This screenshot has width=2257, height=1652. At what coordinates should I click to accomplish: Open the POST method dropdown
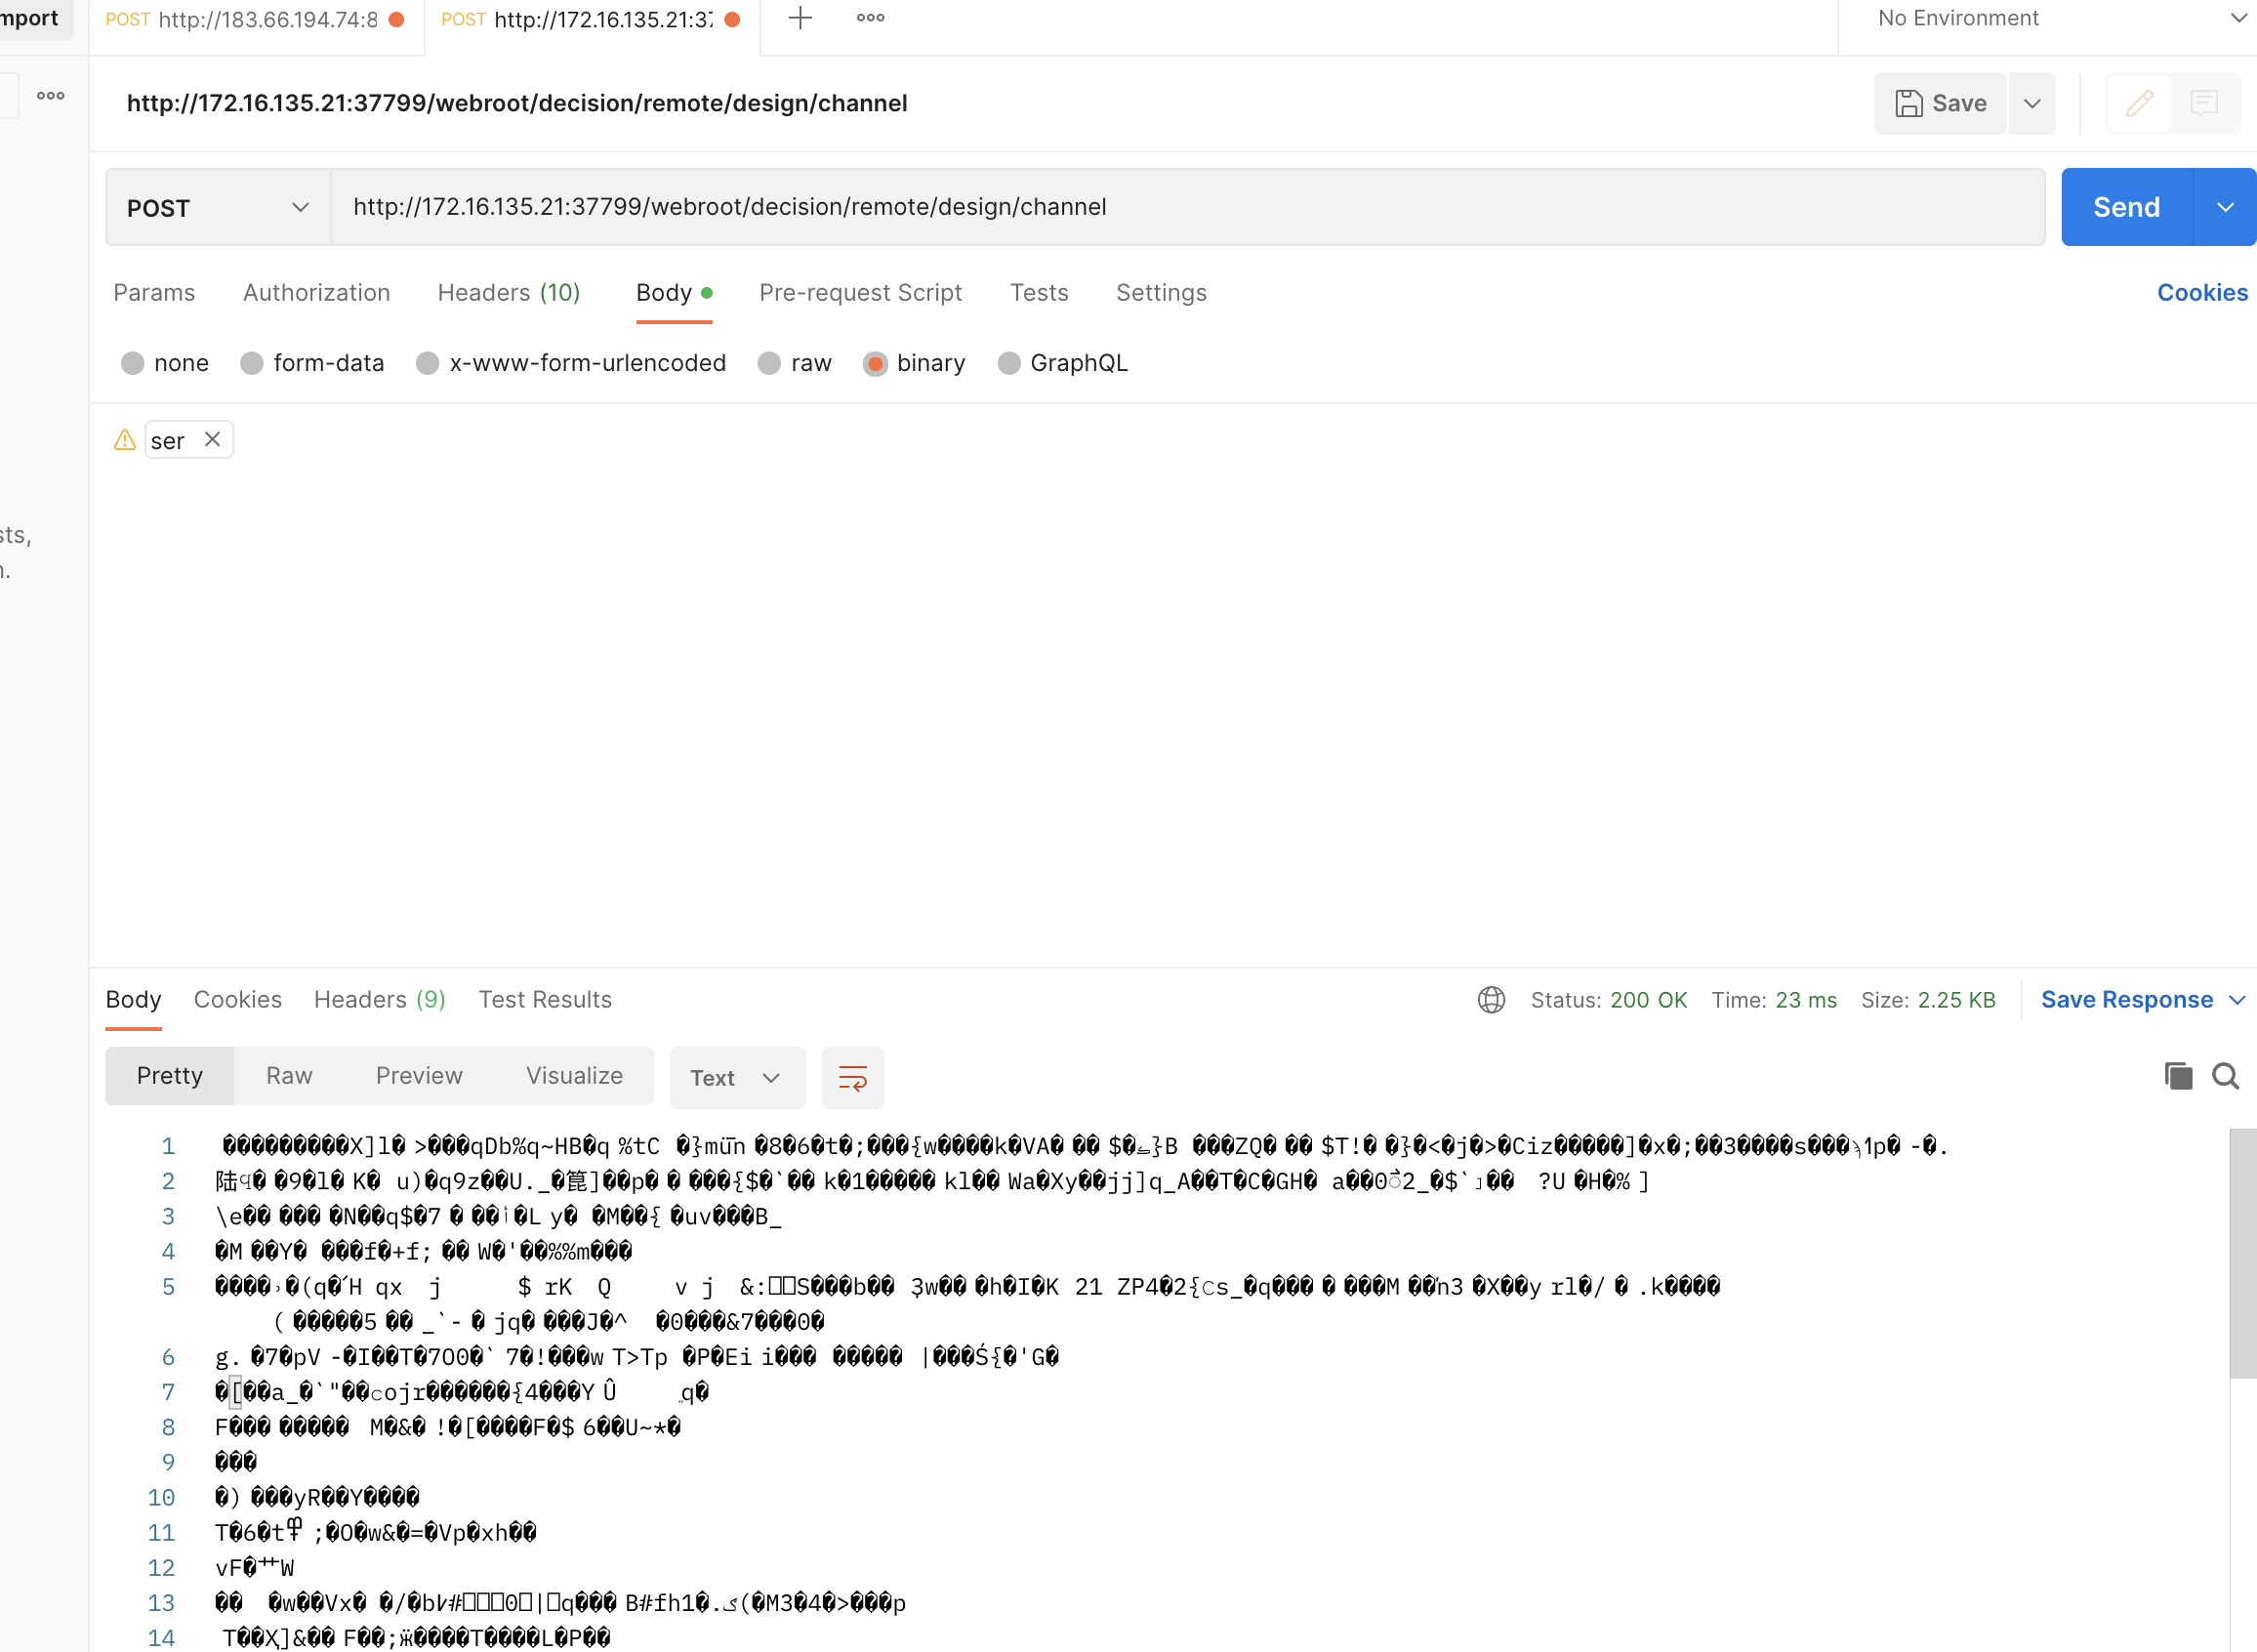pos(217,208)
